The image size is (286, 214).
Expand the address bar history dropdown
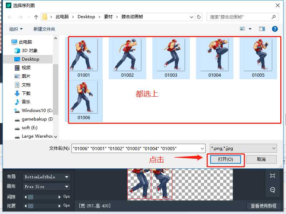(192, 17)
